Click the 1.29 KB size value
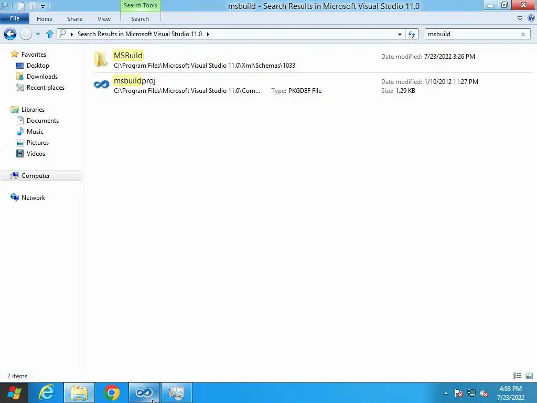The height and width of the screenshot is (403, 537). coord(405,91)
